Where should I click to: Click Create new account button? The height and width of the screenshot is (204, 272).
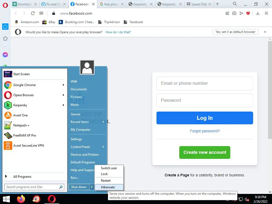(x=205, y=152)
